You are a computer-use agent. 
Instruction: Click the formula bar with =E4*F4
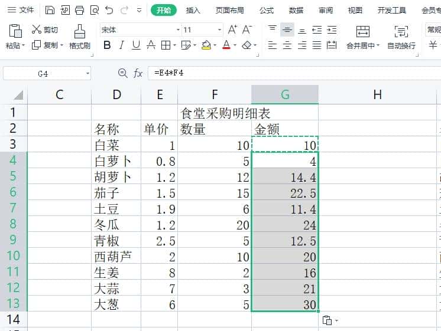coord(294,73)
